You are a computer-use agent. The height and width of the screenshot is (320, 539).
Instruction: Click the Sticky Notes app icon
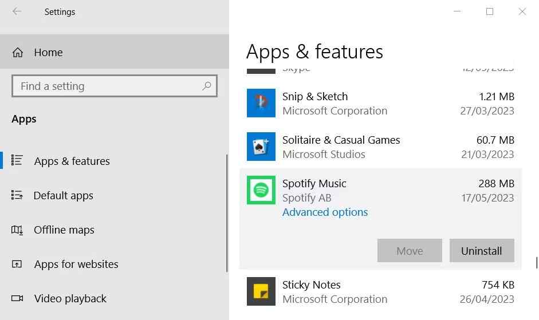tap(261, 291)
